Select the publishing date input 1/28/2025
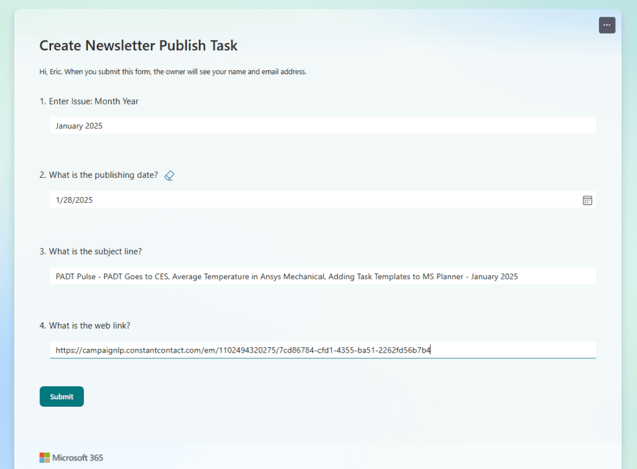 tap(323, 200)
